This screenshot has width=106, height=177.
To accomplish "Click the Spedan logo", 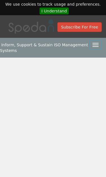I will 31,27.
